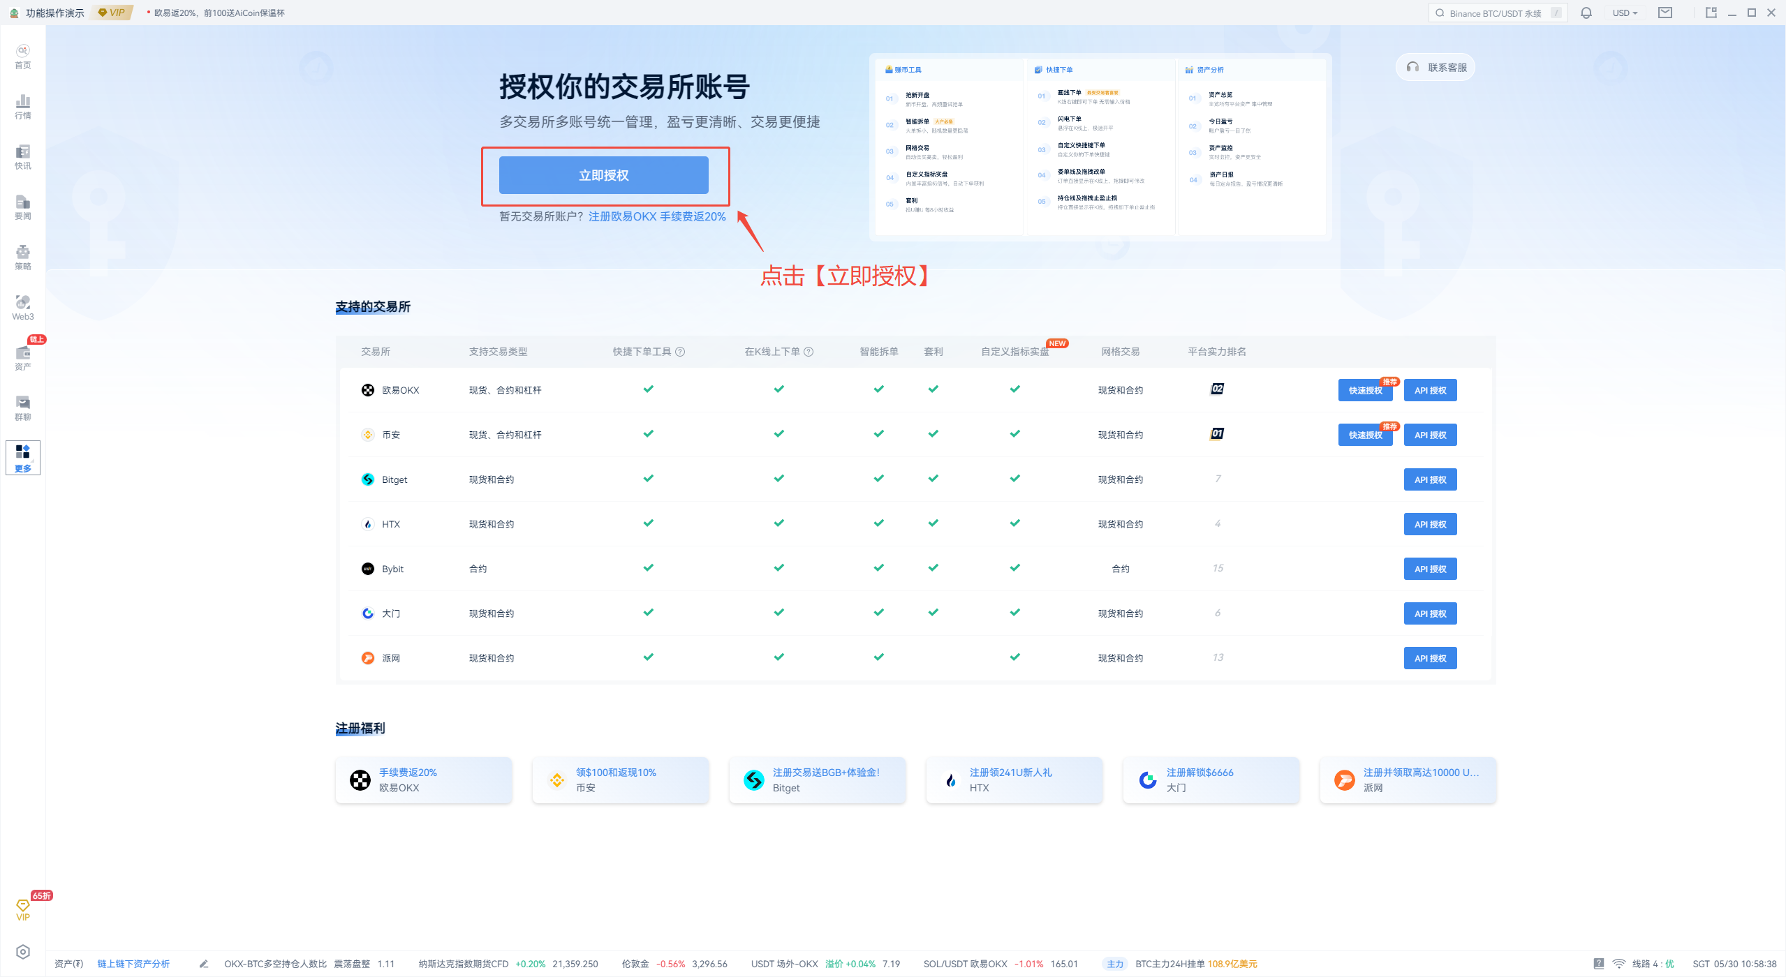Click the VIP badge next to the app title
Screen dimensions: 1786x977
coord(111,12)
